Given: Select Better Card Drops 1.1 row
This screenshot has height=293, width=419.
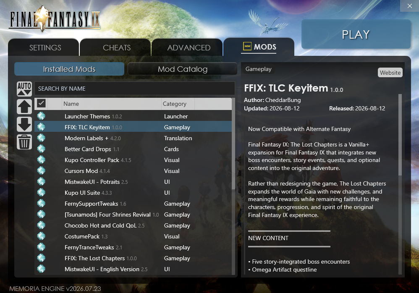Looking at the screenshot, I should tap(133, 149).
